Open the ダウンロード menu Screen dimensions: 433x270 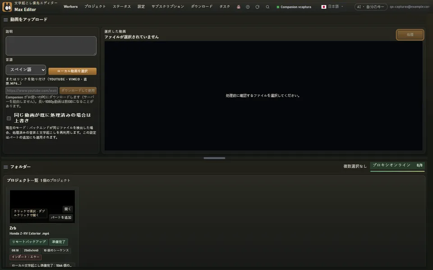[202, 7]
